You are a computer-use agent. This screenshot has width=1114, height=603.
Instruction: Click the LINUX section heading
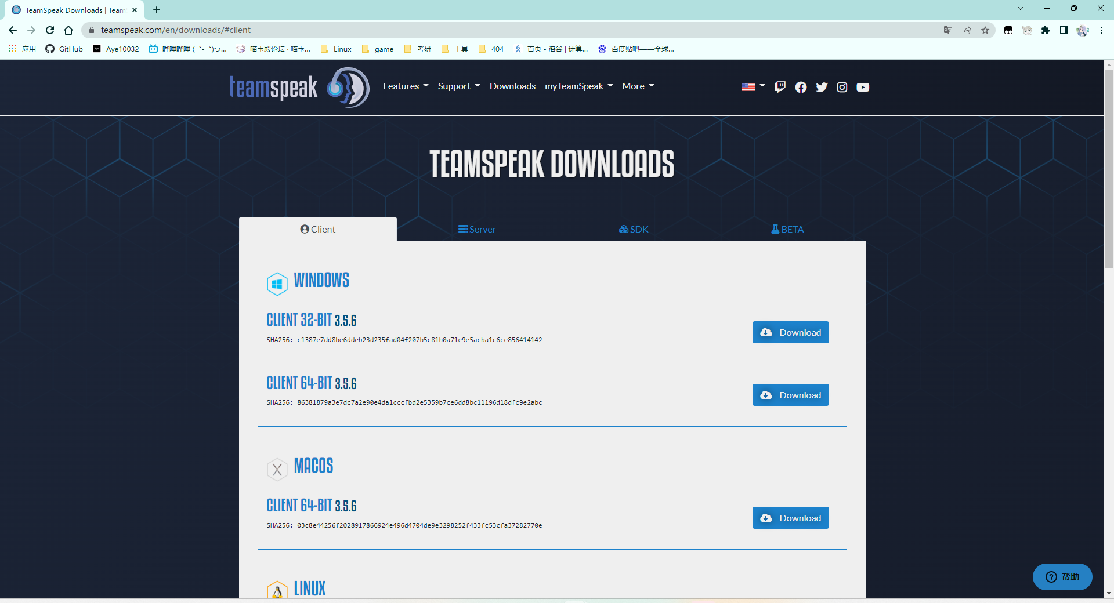[310, 589]
